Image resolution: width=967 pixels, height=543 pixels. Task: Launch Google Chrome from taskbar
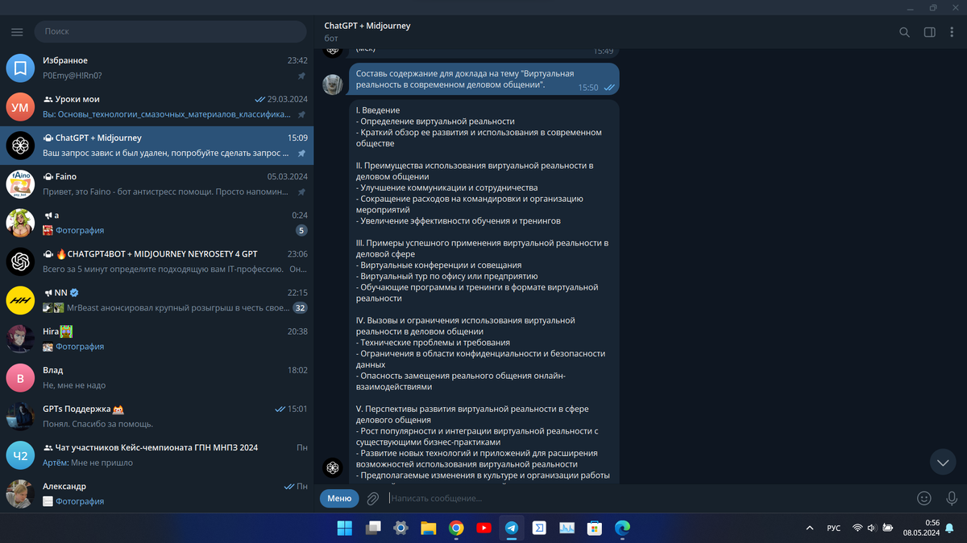coord(456,528)
